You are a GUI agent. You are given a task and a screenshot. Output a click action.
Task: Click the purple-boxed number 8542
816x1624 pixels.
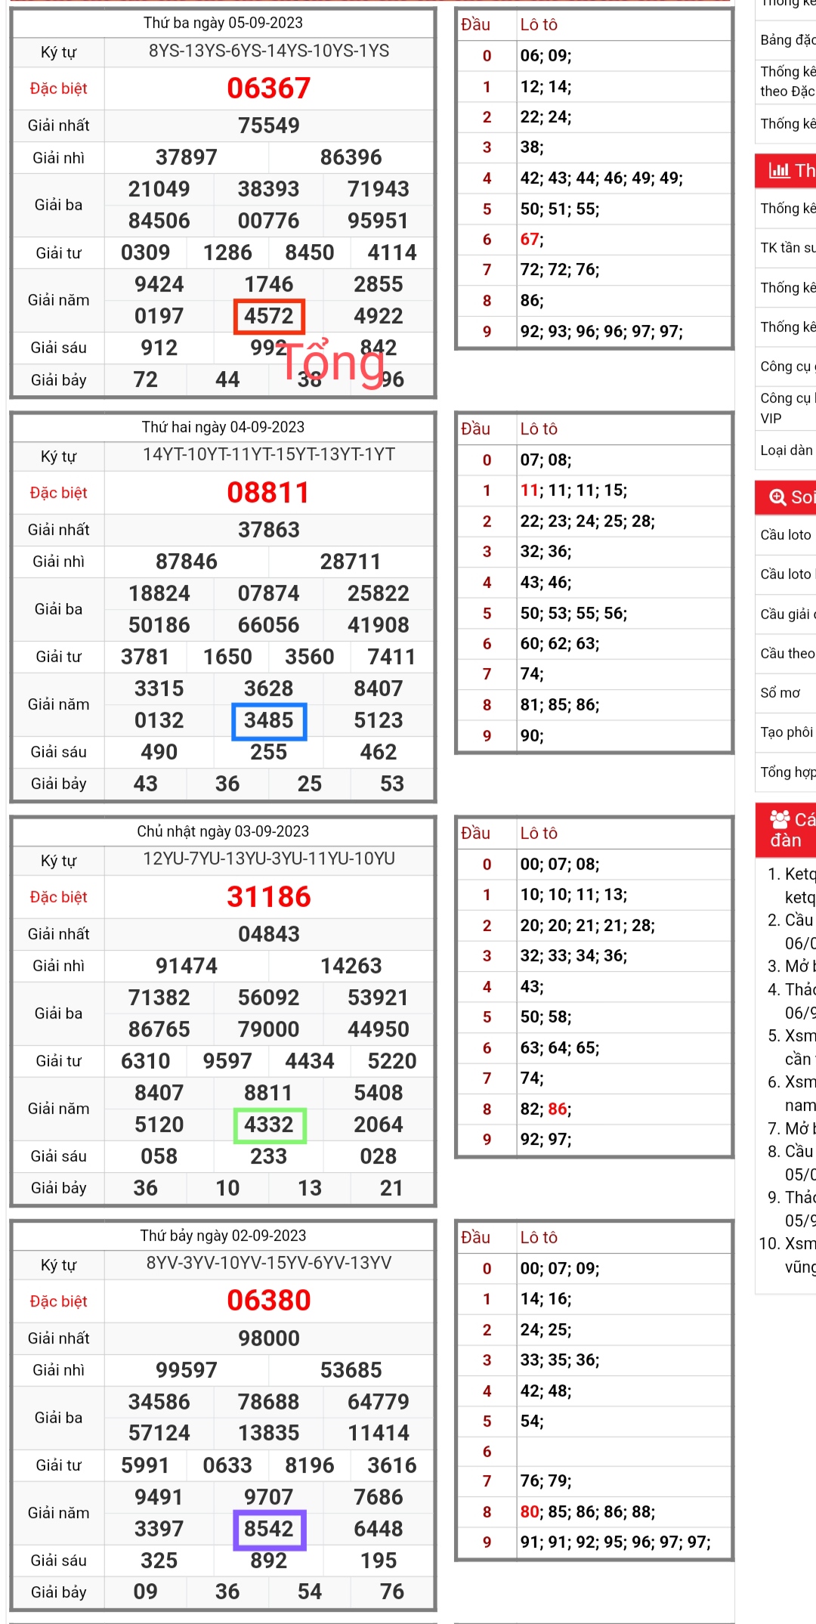pos(269,1529)
